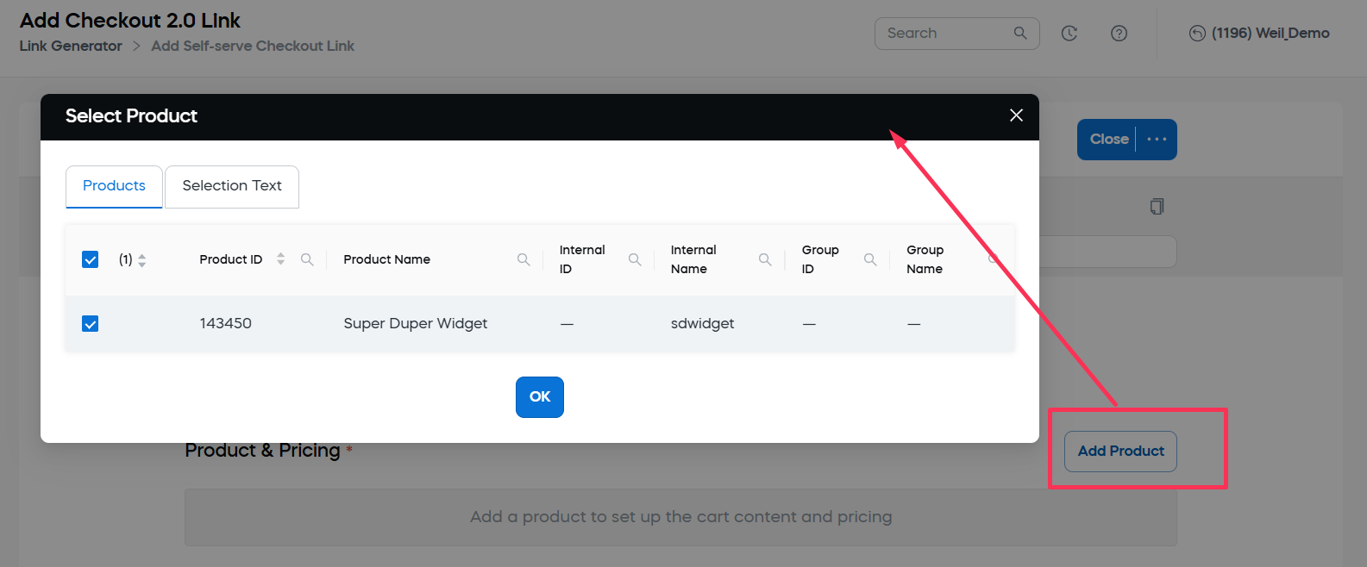Toggle the select-all checkbox in table header
This screenshot has height=567, width=1367.
(x=91, y=259)
